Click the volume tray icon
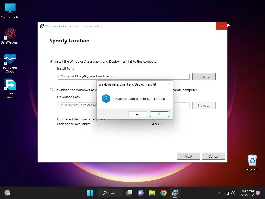The image size is (265, 199). coord(233,193)
